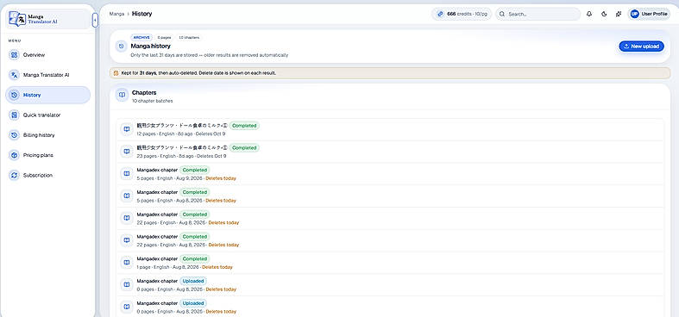Click the warning icon in retention banner
Viewport: 679px width, 317px height.
click(116, 73)
